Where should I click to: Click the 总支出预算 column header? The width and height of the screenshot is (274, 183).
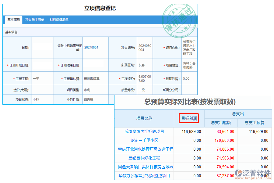point(255,123)
